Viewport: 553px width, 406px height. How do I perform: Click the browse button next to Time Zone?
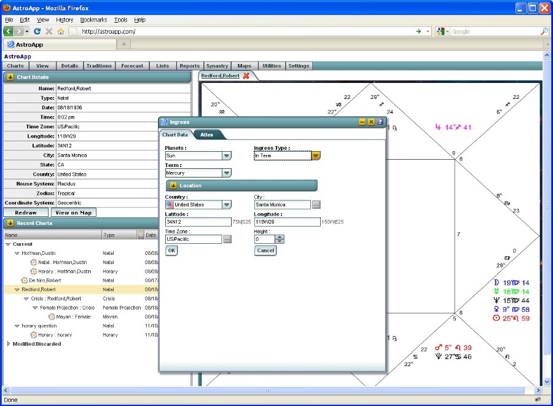227,239
